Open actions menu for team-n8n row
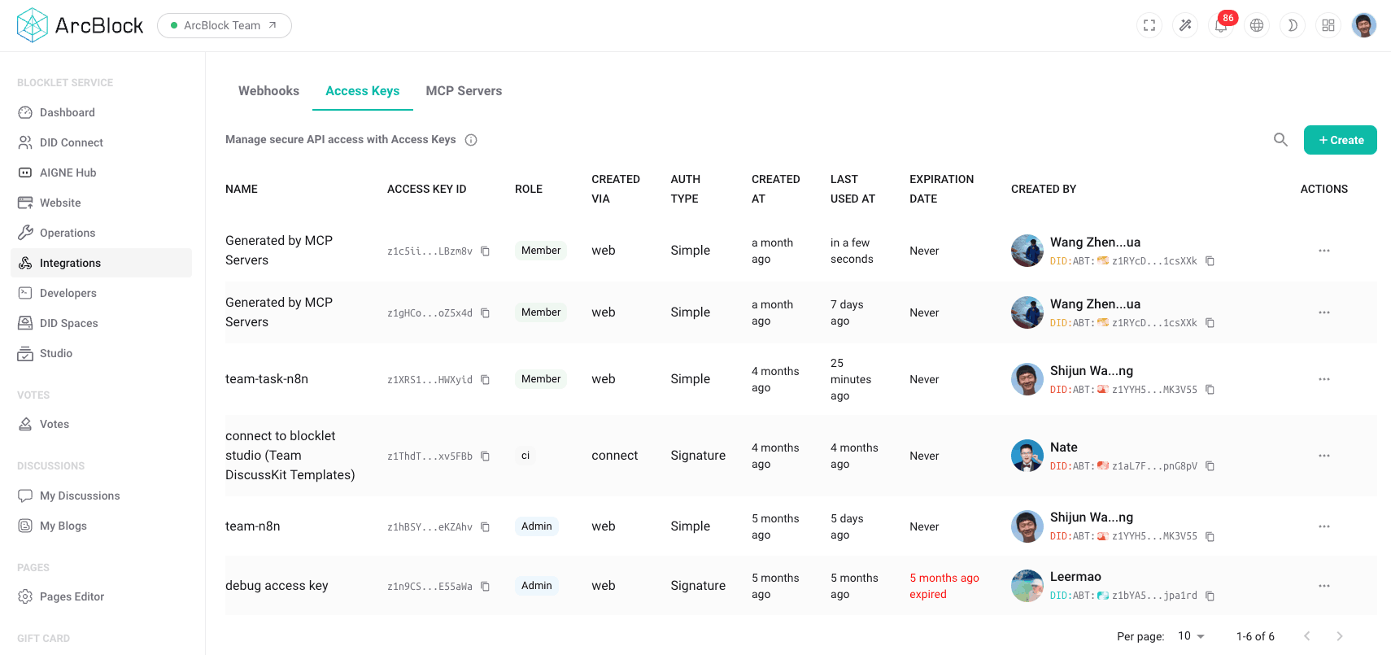Viewport: 1391px width, 655px height. (x=1324, y=526)
